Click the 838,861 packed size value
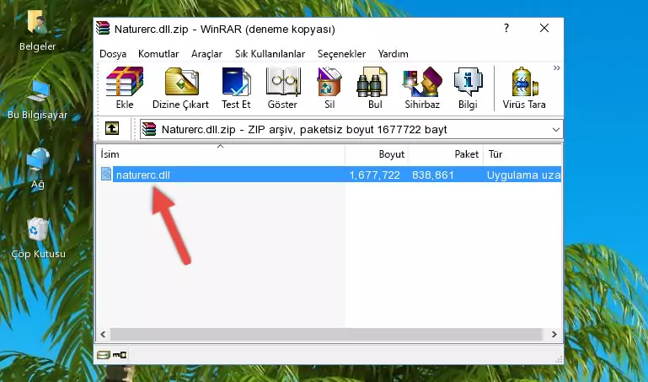This screenshot has height=382, width=648. pyautogui.click(x=432, y=175)
